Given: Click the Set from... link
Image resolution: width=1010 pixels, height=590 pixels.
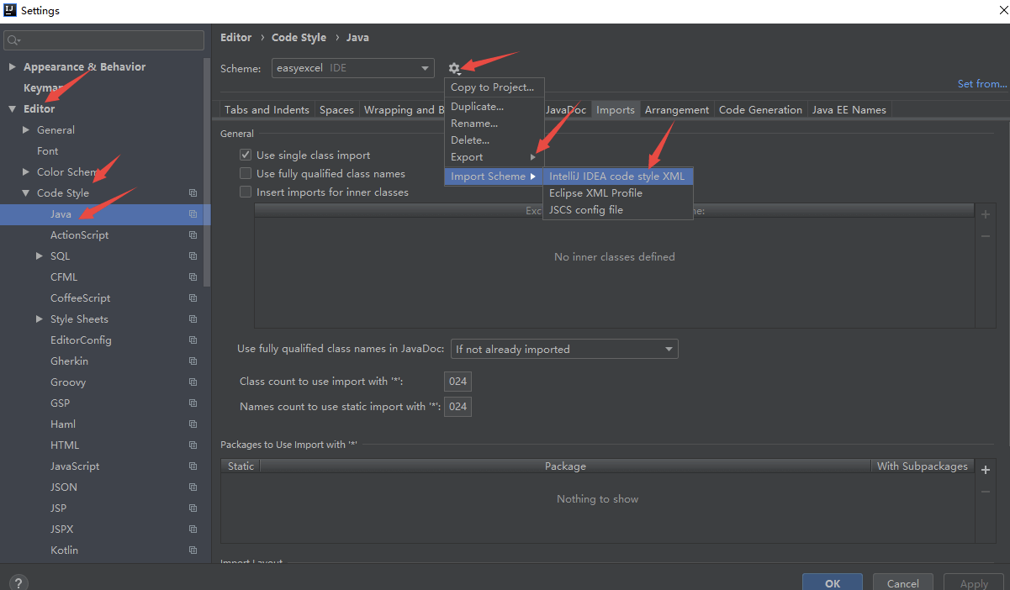Looking at the screenshot, I should tap(982, 84).
